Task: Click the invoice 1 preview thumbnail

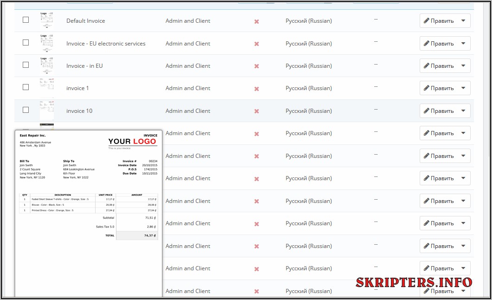Action: (x=47, y=88)
